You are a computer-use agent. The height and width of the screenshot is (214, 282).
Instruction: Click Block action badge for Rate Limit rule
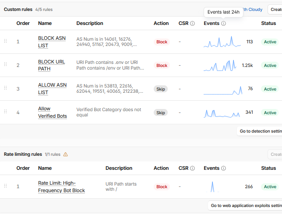162,187
